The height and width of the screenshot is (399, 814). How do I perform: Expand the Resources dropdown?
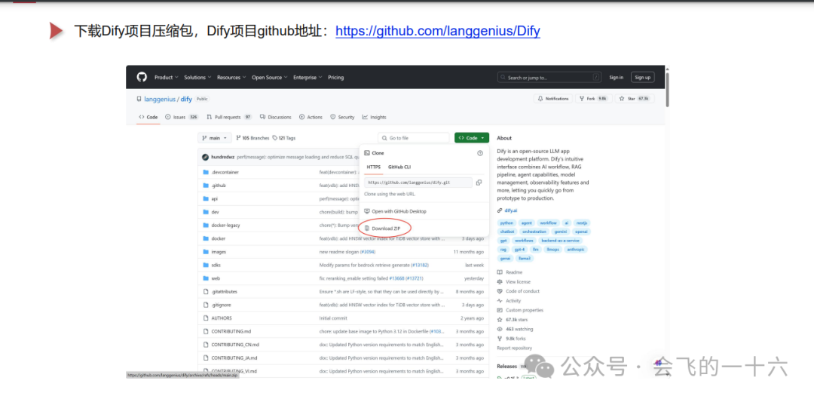tap(231, 78)
